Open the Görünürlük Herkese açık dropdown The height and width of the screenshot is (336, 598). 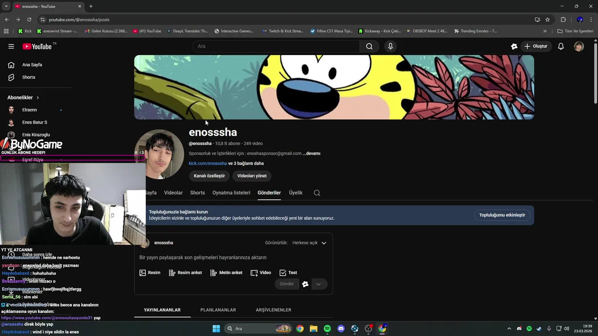coord(310,243)
